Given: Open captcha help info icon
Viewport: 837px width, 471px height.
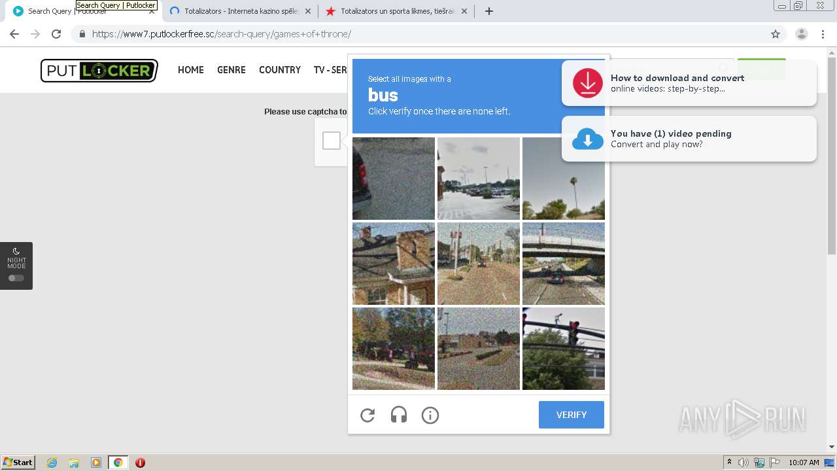Looking at the screenshot, I should click(430, 415).
